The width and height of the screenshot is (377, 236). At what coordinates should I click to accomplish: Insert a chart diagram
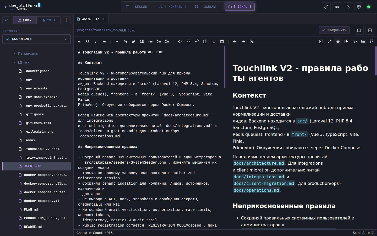214,41
